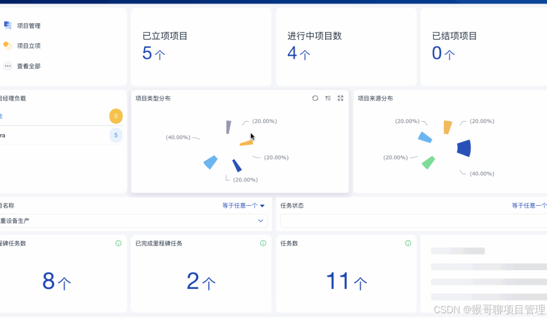
Task: Click the 项目类型分布 chart title
Action: [153, 98]
